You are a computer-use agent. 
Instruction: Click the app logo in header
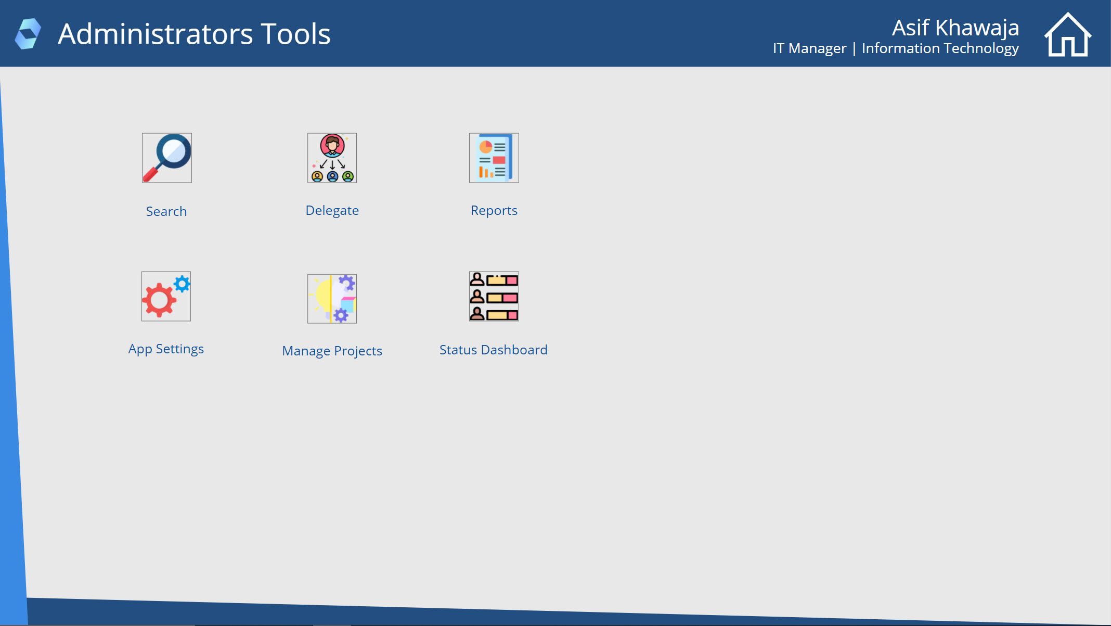28,34
